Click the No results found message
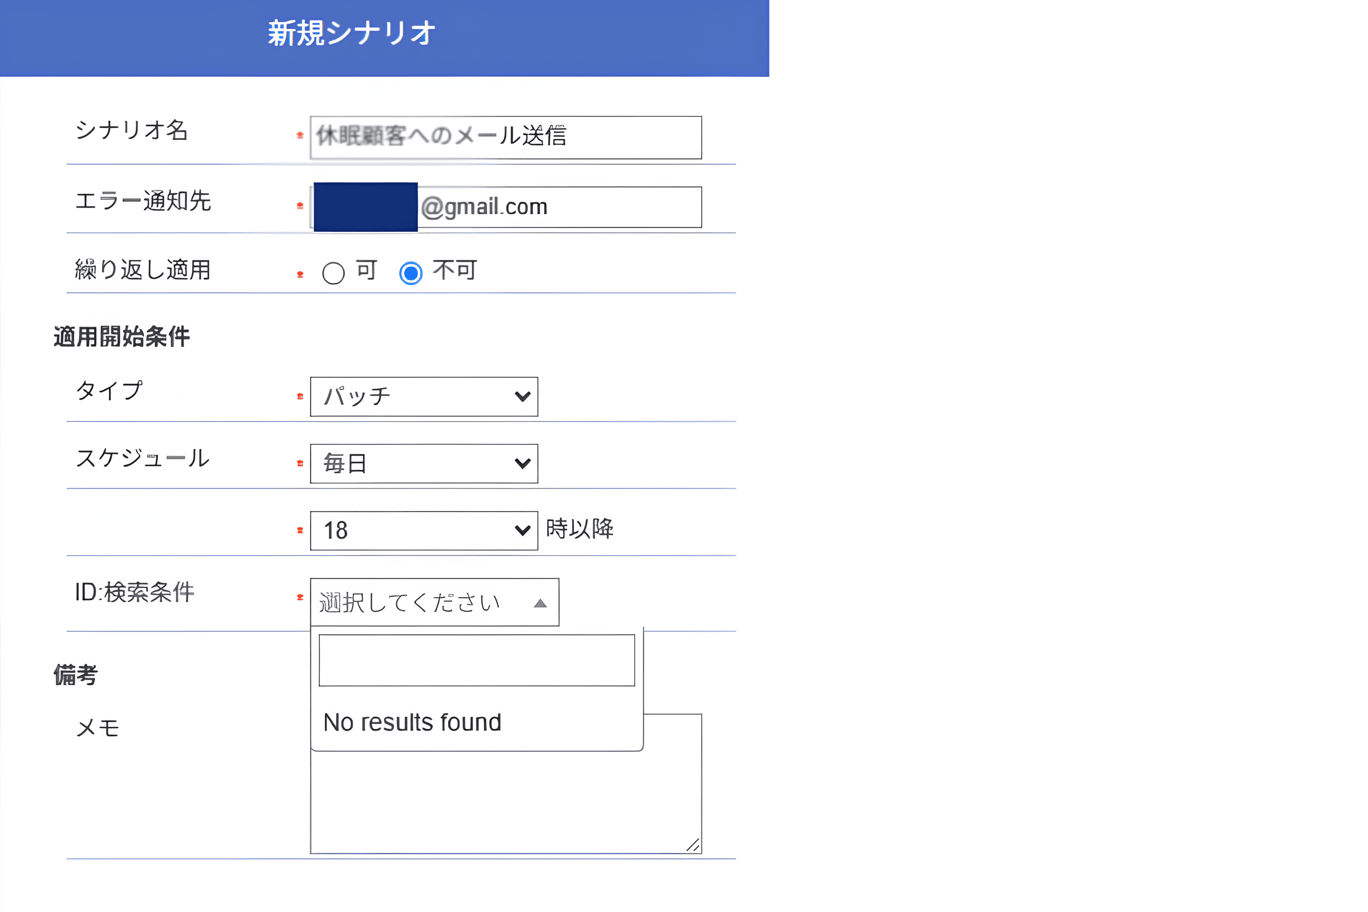The width and height of the screenshot is (1368, 912). click(x=412, y=722)
